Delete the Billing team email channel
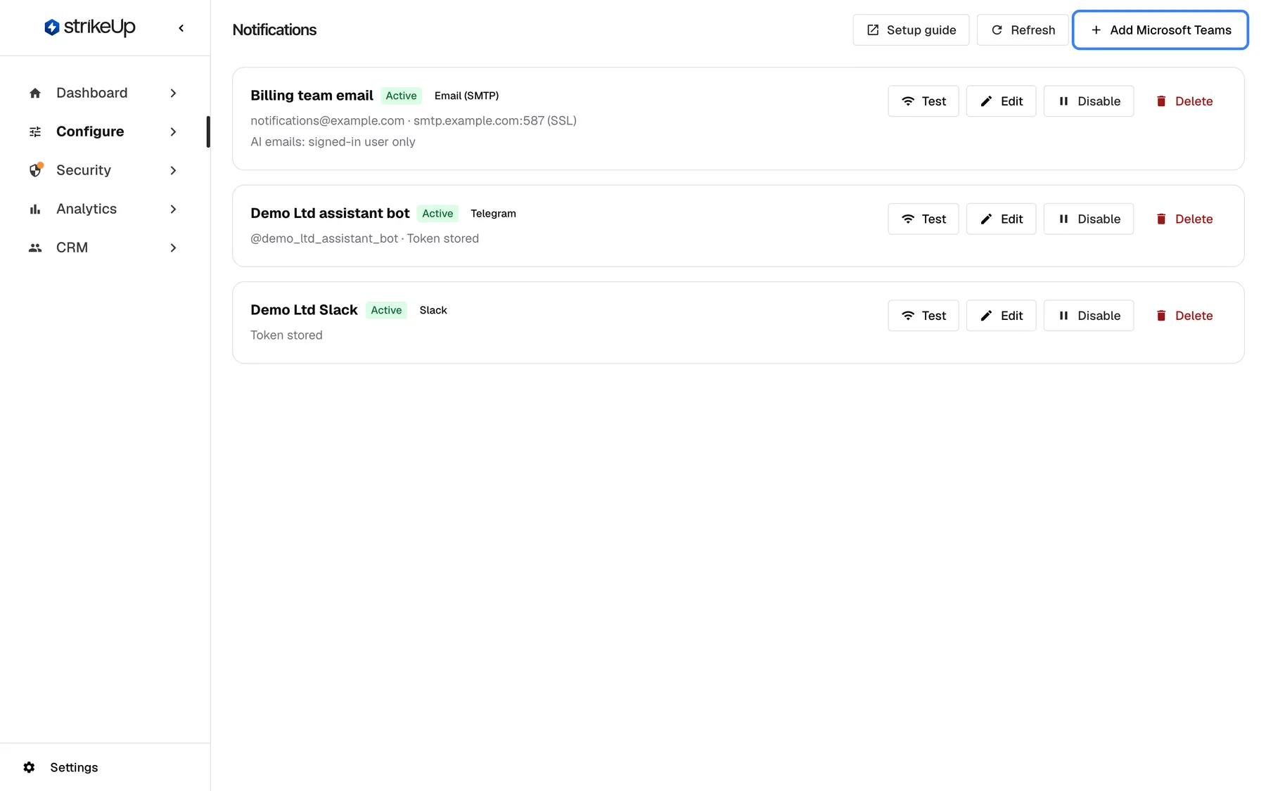Viewport: 1266px width, 791px height. point(1184,101)
